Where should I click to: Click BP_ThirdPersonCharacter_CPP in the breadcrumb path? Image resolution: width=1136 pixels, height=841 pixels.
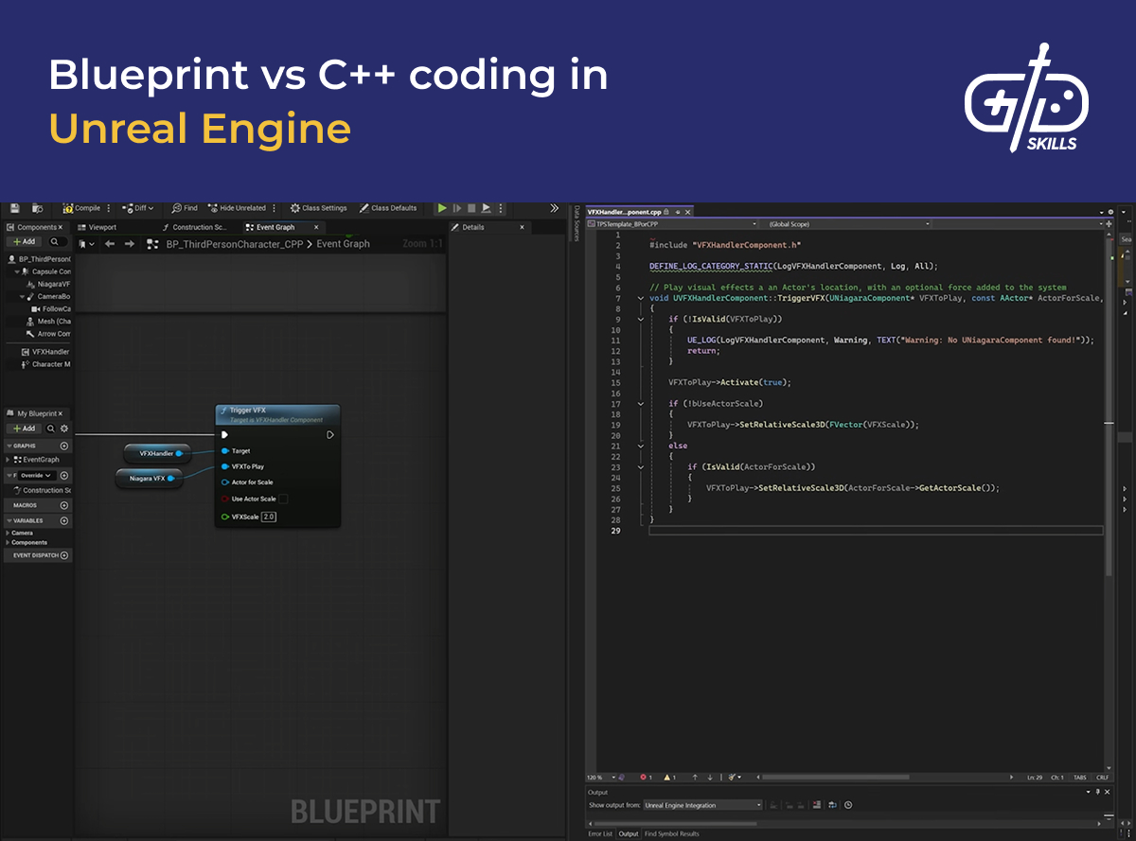tap(233, 242)
